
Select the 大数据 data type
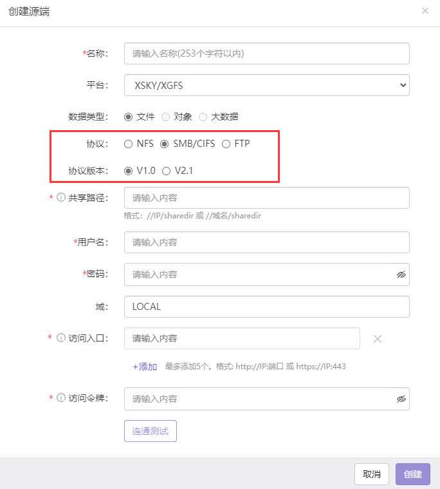[203, 117]
